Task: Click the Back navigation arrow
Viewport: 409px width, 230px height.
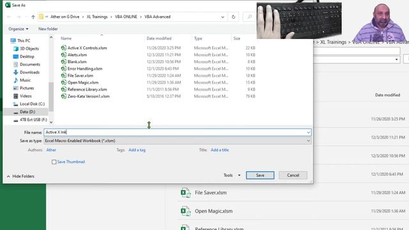Action: point(9,17)
